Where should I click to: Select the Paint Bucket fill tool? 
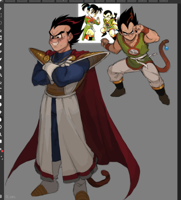(x=1, y=75)
